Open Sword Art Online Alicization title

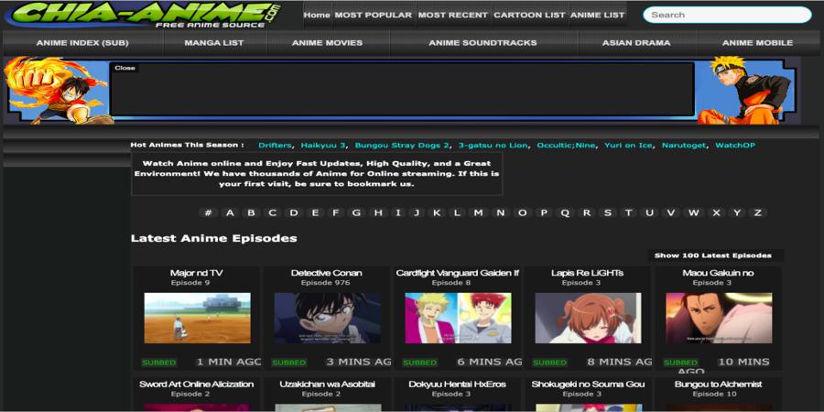197,385
